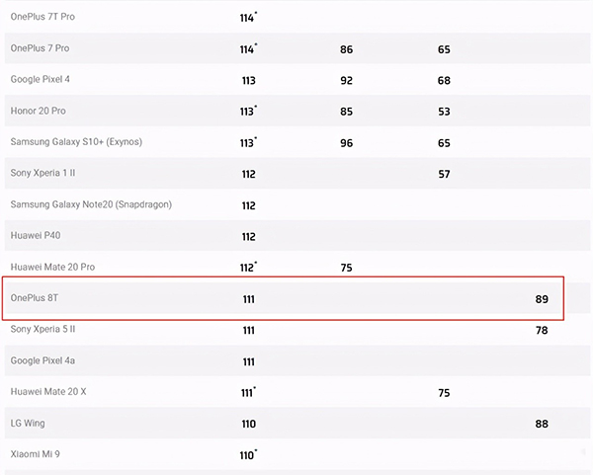Screen dimensions: 593x475
Task: Open Samsung Galaxy Note20 (Snapdragon) entry
Action: (91, 204)
